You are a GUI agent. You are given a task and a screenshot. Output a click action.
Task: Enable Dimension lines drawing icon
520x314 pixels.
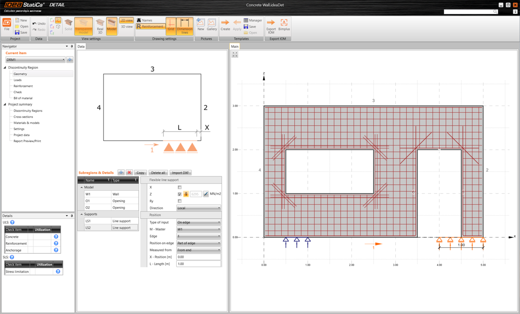(x=185, y=26)
